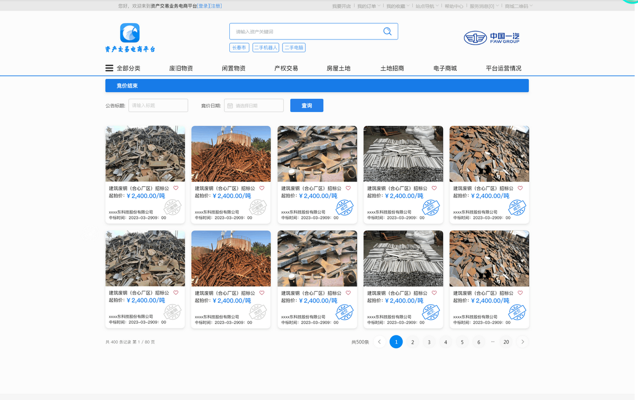Open 闲置物资 navigation item
Viewport: 638px width, 400px height.
[234, 68]
